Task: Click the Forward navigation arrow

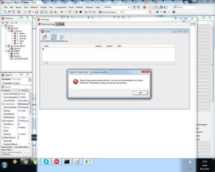Action: click(x=165, y=12)
